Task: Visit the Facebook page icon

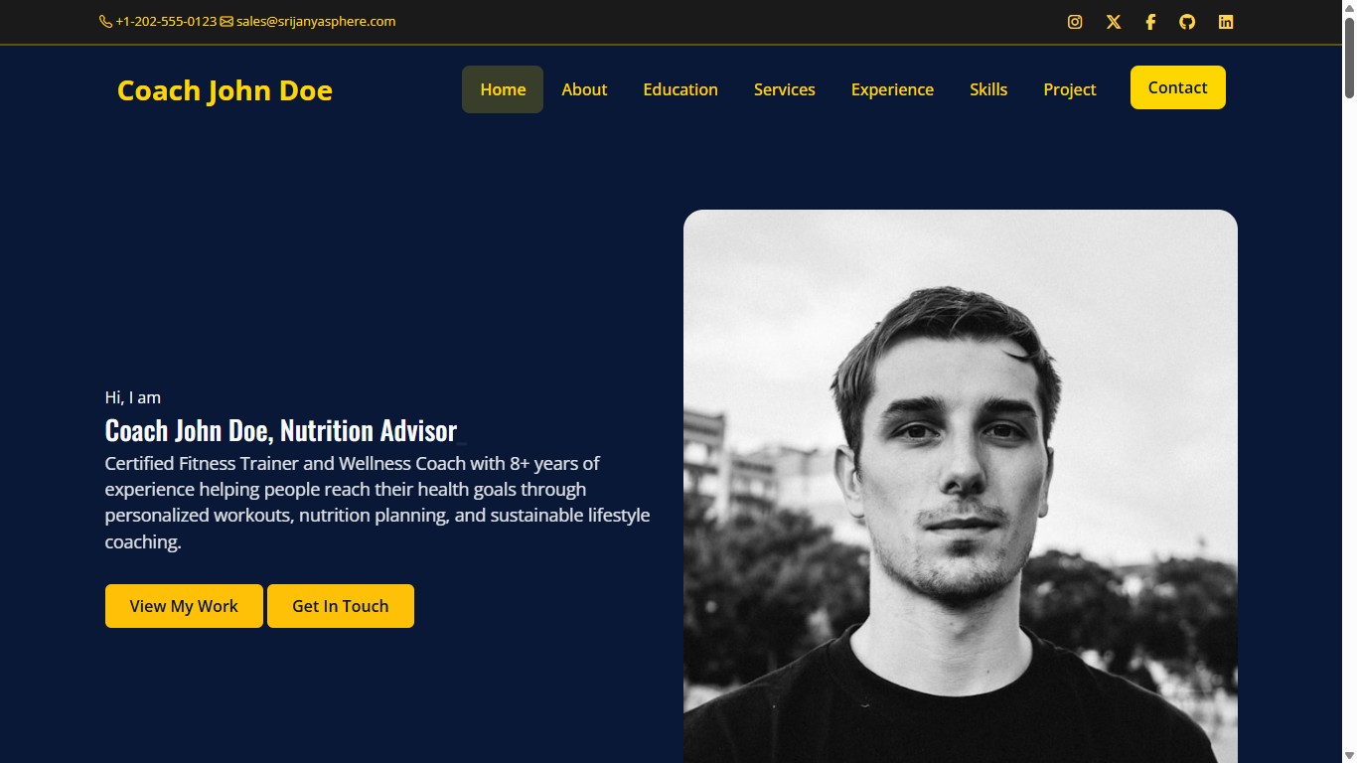Action: tap(1150, 22)
